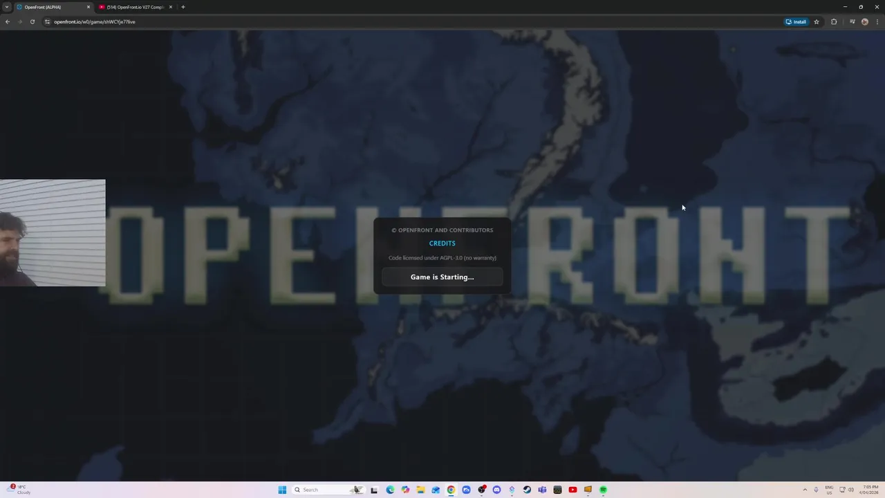Go back in browser history
This screenshot has height=498, width=885.
[8, 21]
